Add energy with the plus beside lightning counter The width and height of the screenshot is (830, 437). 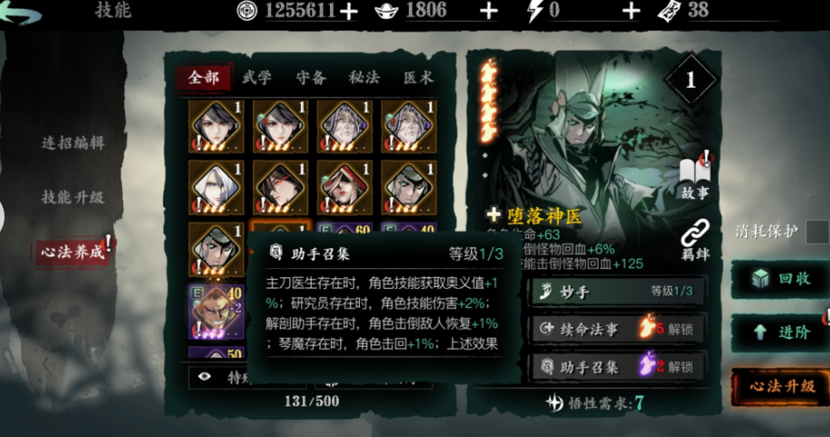[630, 12]
